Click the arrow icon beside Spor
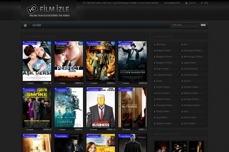Screen dimensions: 229x152 click(x=182, y=112)
